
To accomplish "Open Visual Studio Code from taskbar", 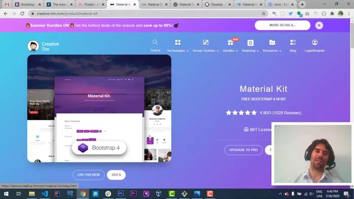I will 44,194.
